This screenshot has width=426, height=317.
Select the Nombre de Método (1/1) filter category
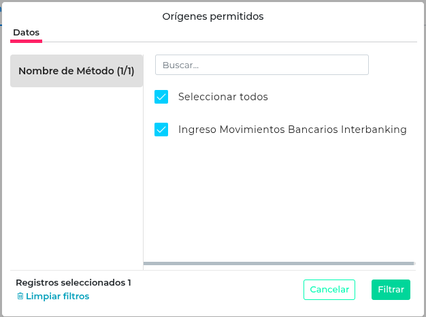76,71
